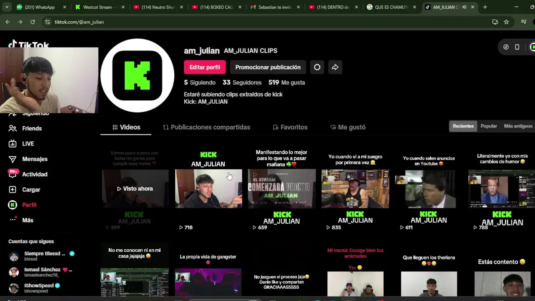
Task: Open the No juzguen el proceso video
Action: (282, 270)
